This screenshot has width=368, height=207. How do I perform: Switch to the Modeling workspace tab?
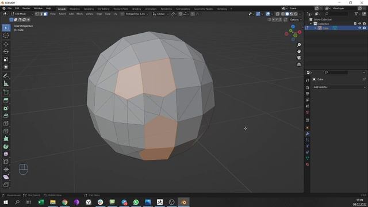75,9
